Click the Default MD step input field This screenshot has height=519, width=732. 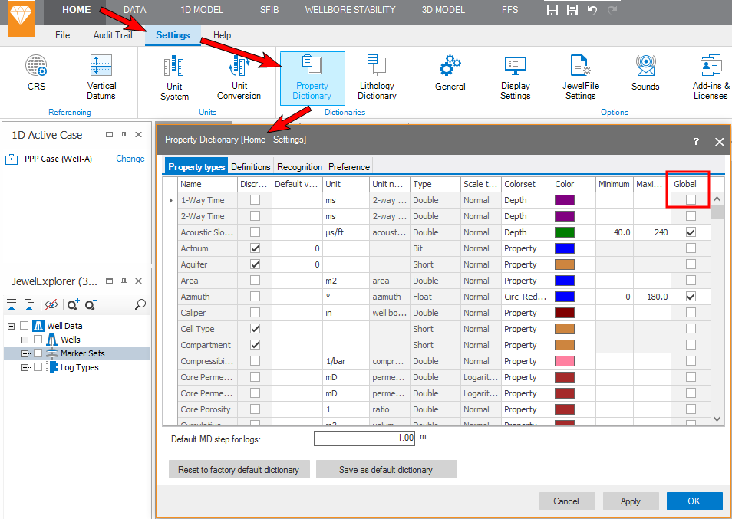tap(364, 438)
